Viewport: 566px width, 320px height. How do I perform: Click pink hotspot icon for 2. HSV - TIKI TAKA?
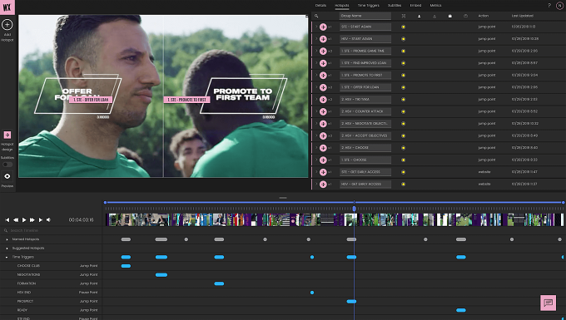coord(323,100)
